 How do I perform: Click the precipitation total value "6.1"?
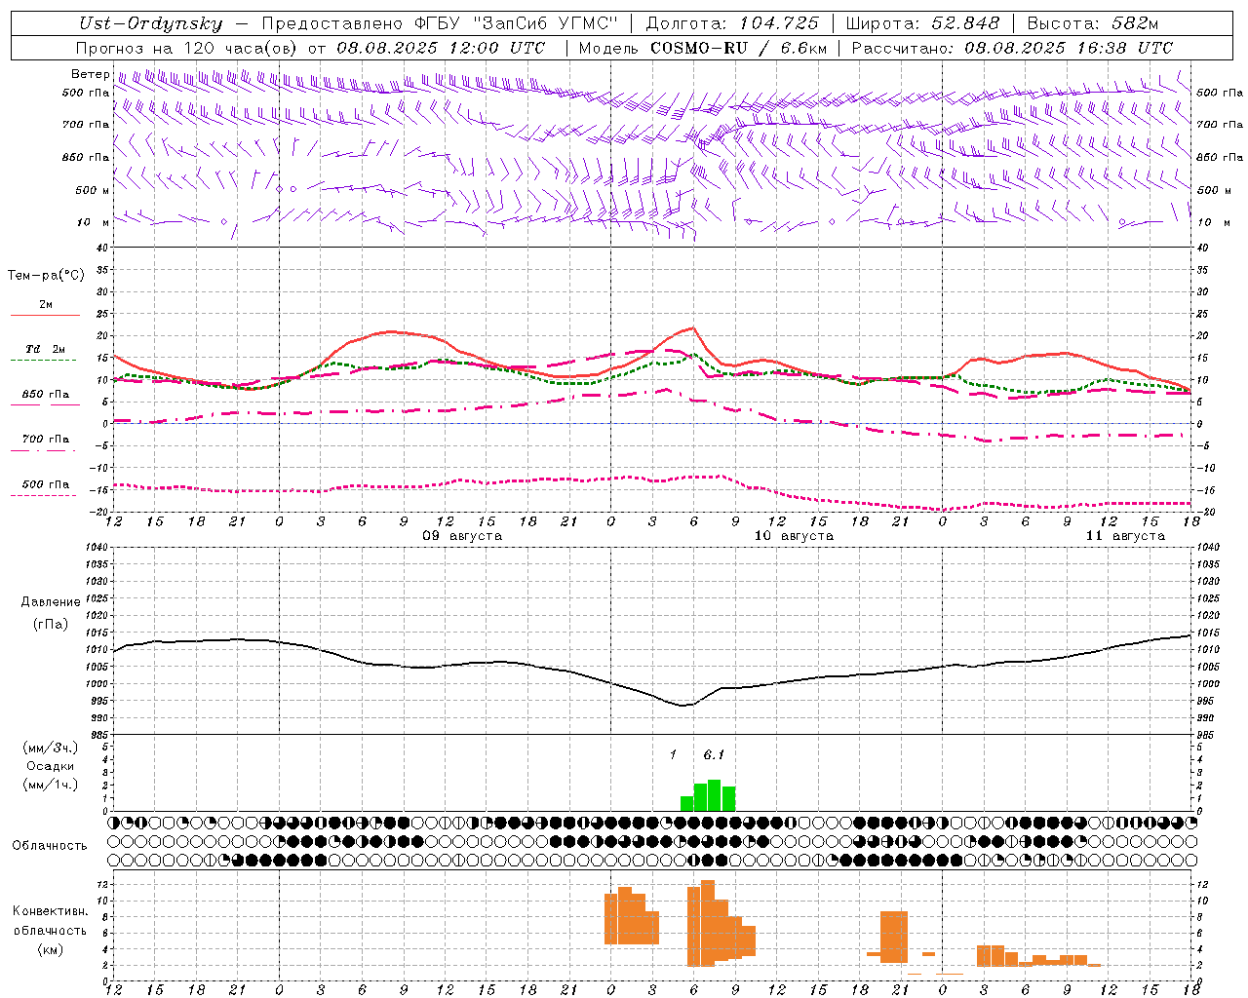click(714, 755)
